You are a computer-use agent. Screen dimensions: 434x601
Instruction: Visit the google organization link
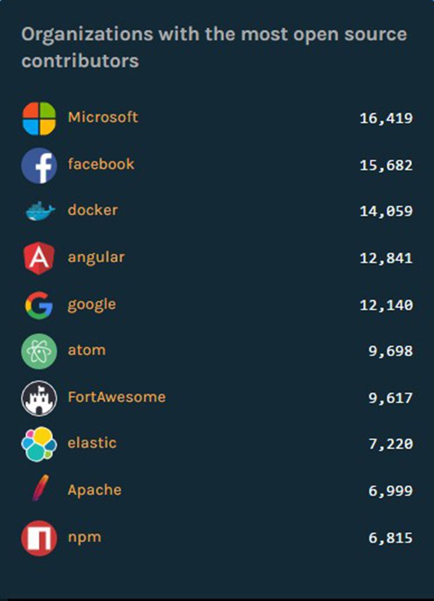point(92,305)
